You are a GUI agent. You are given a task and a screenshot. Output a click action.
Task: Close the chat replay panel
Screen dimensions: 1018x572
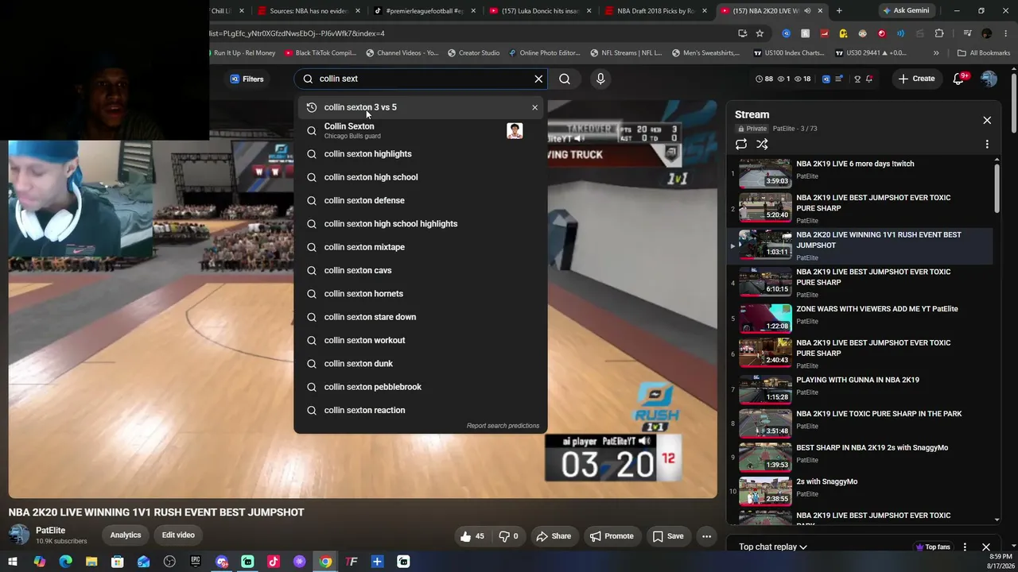tap(986, 547)
